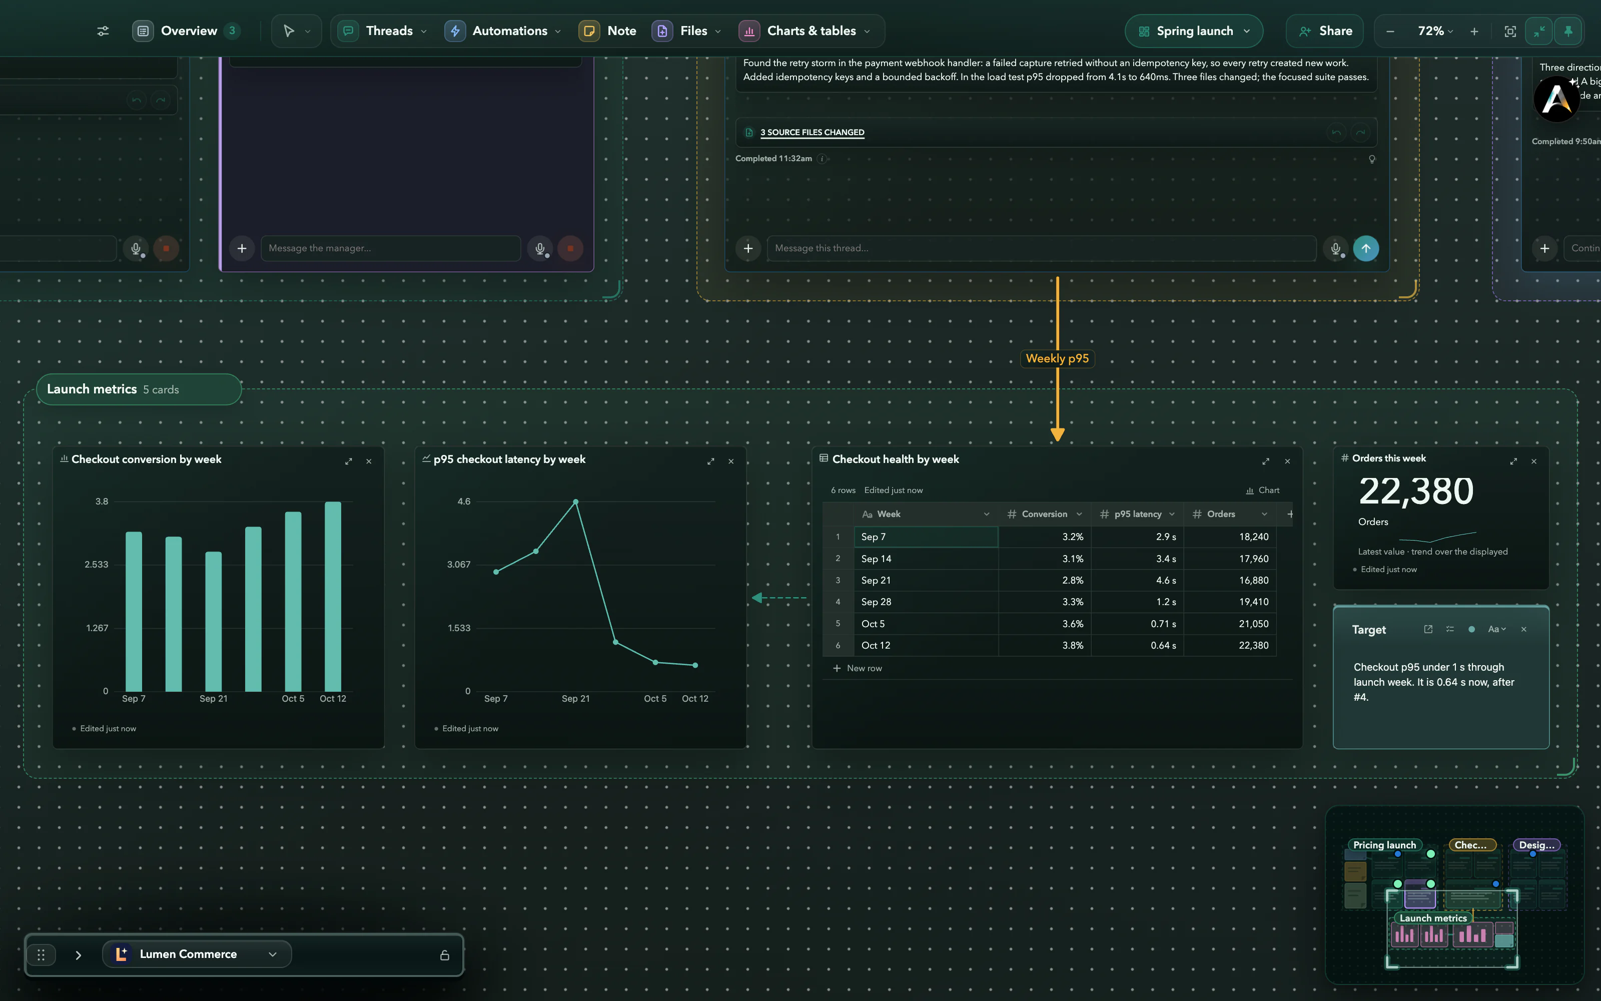
Task: Select the 22,380 orders cell for Oct 12
Action: coord(1230,646)
